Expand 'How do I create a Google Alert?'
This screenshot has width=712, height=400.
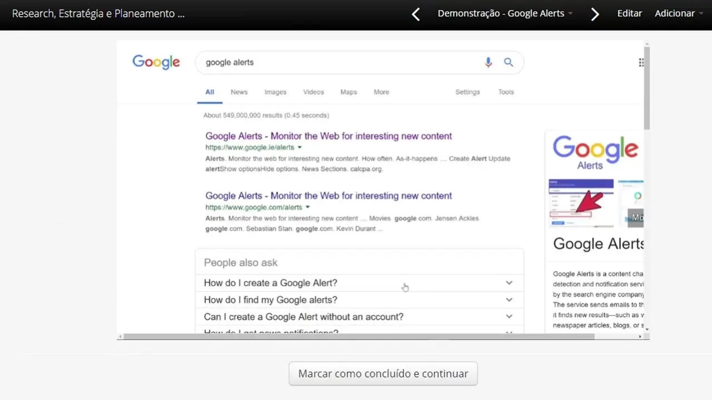click(x=359, y=283)
